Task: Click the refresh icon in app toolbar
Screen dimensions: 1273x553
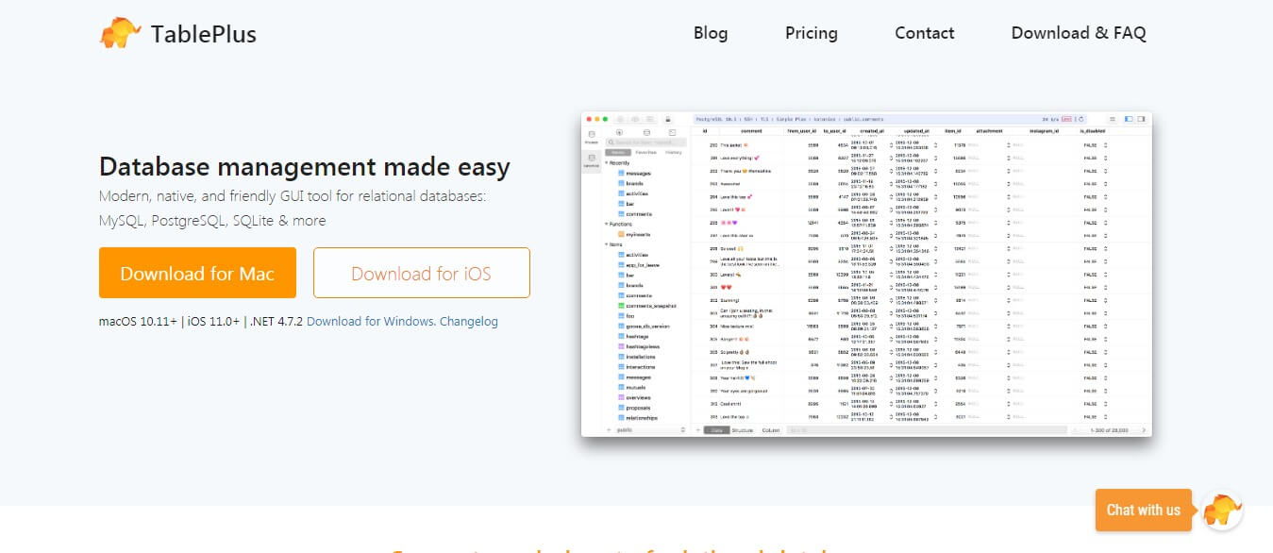Action: [x=1080, y=119]
